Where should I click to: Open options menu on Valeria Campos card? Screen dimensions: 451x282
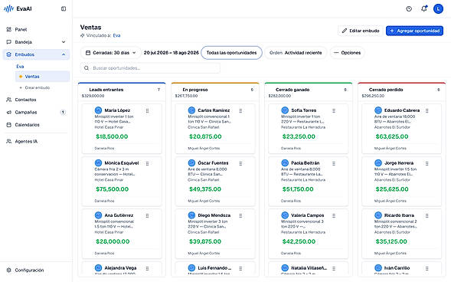pyautogui.click(x=334, y=215)
